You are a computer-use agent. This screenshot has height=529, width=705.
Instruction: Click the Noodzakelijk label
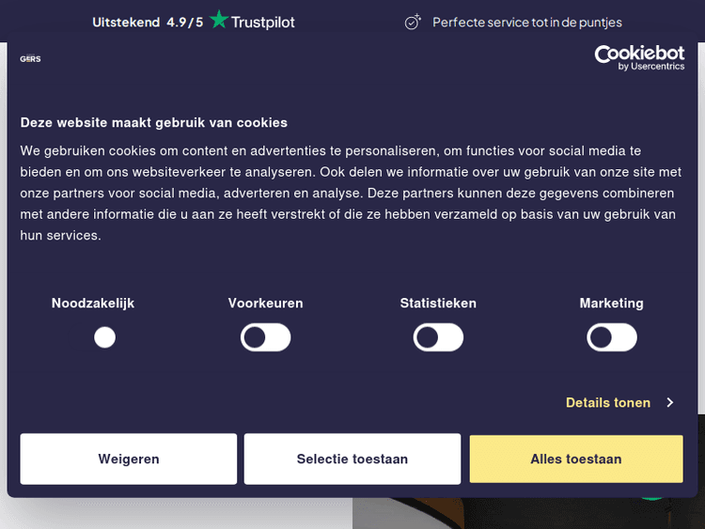tap(93, 303)
